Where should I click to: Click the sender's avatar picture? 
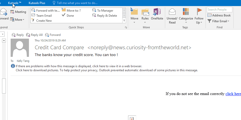coord(20,48)
